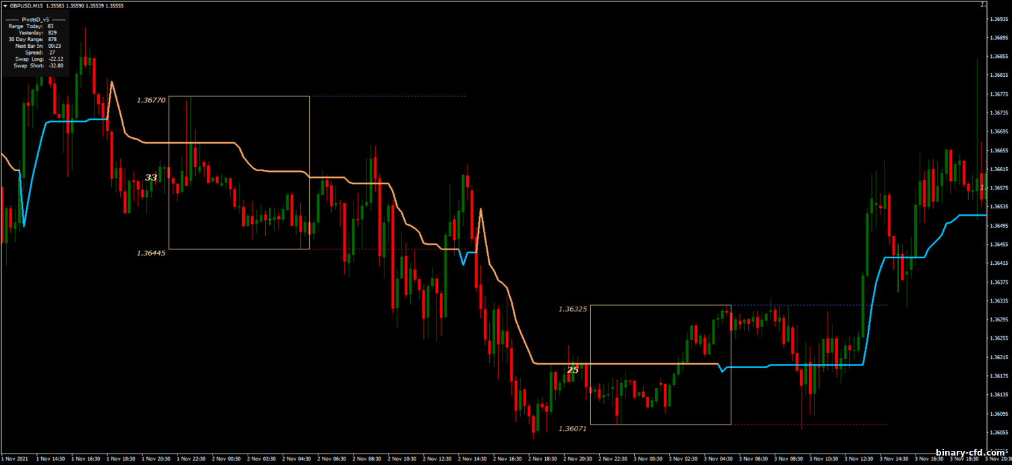
Task: Click the Range Today value in info panel
Action: click(x=52, y=26)
